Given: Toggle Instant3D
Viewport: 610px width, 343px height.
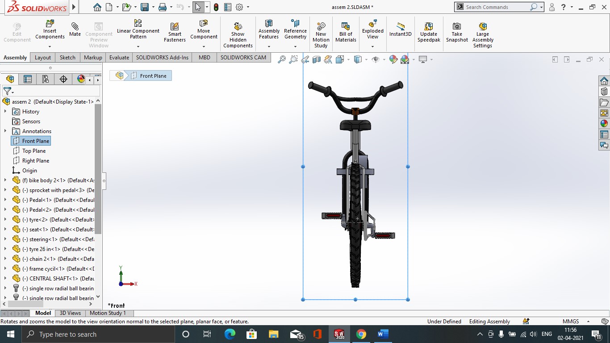Looking at the screenshot, I should (x=400, y=29).
